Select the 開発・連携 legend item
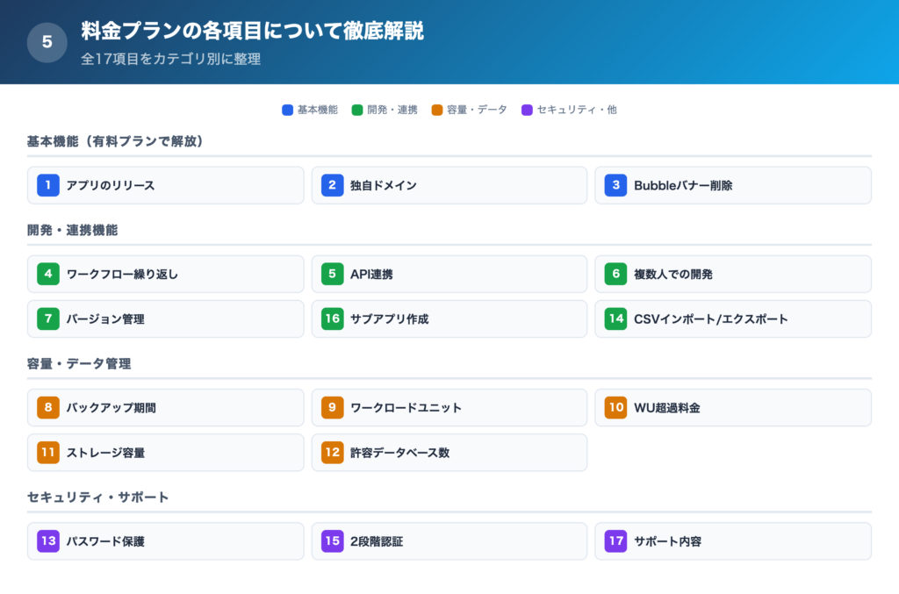 coord(385,110)
